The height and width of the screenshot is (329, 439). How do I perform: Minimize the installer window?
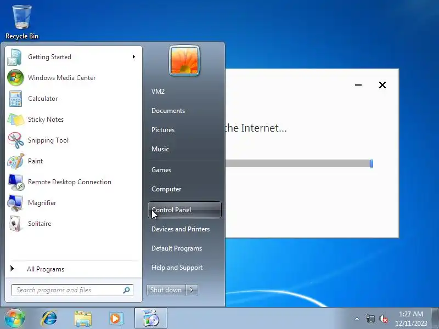coord(358,85)
